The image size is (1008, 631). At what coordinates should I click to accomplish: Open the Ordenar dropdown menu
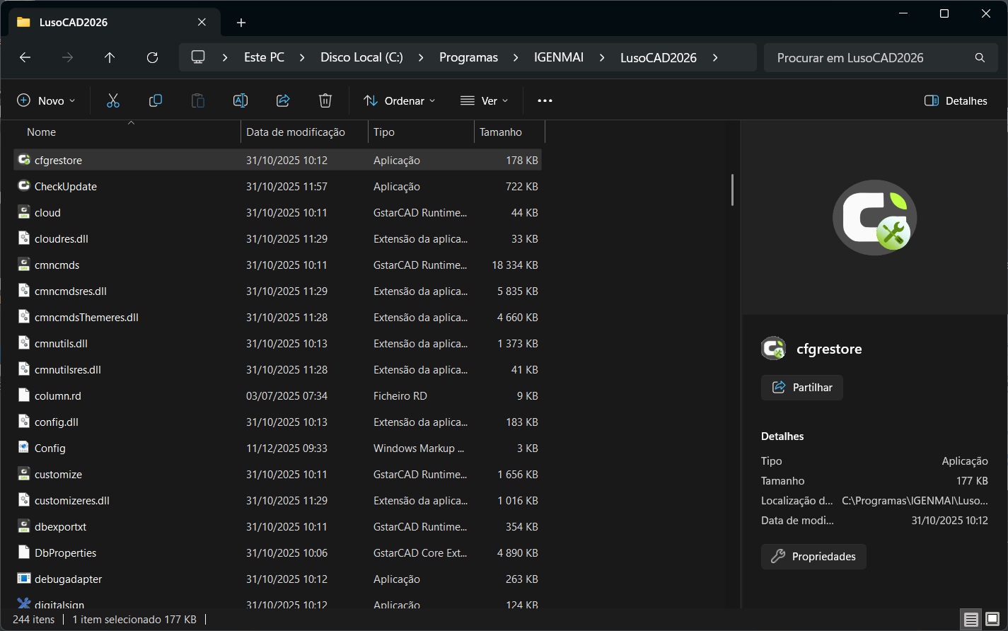pos(400,100)
